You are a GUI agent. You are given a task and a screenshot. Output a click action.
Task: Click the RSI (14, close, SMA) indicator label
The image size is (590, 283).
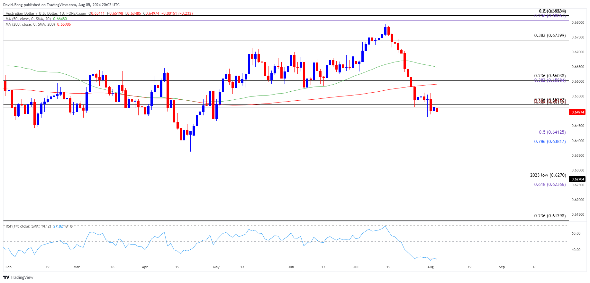[x=28, y=226]
